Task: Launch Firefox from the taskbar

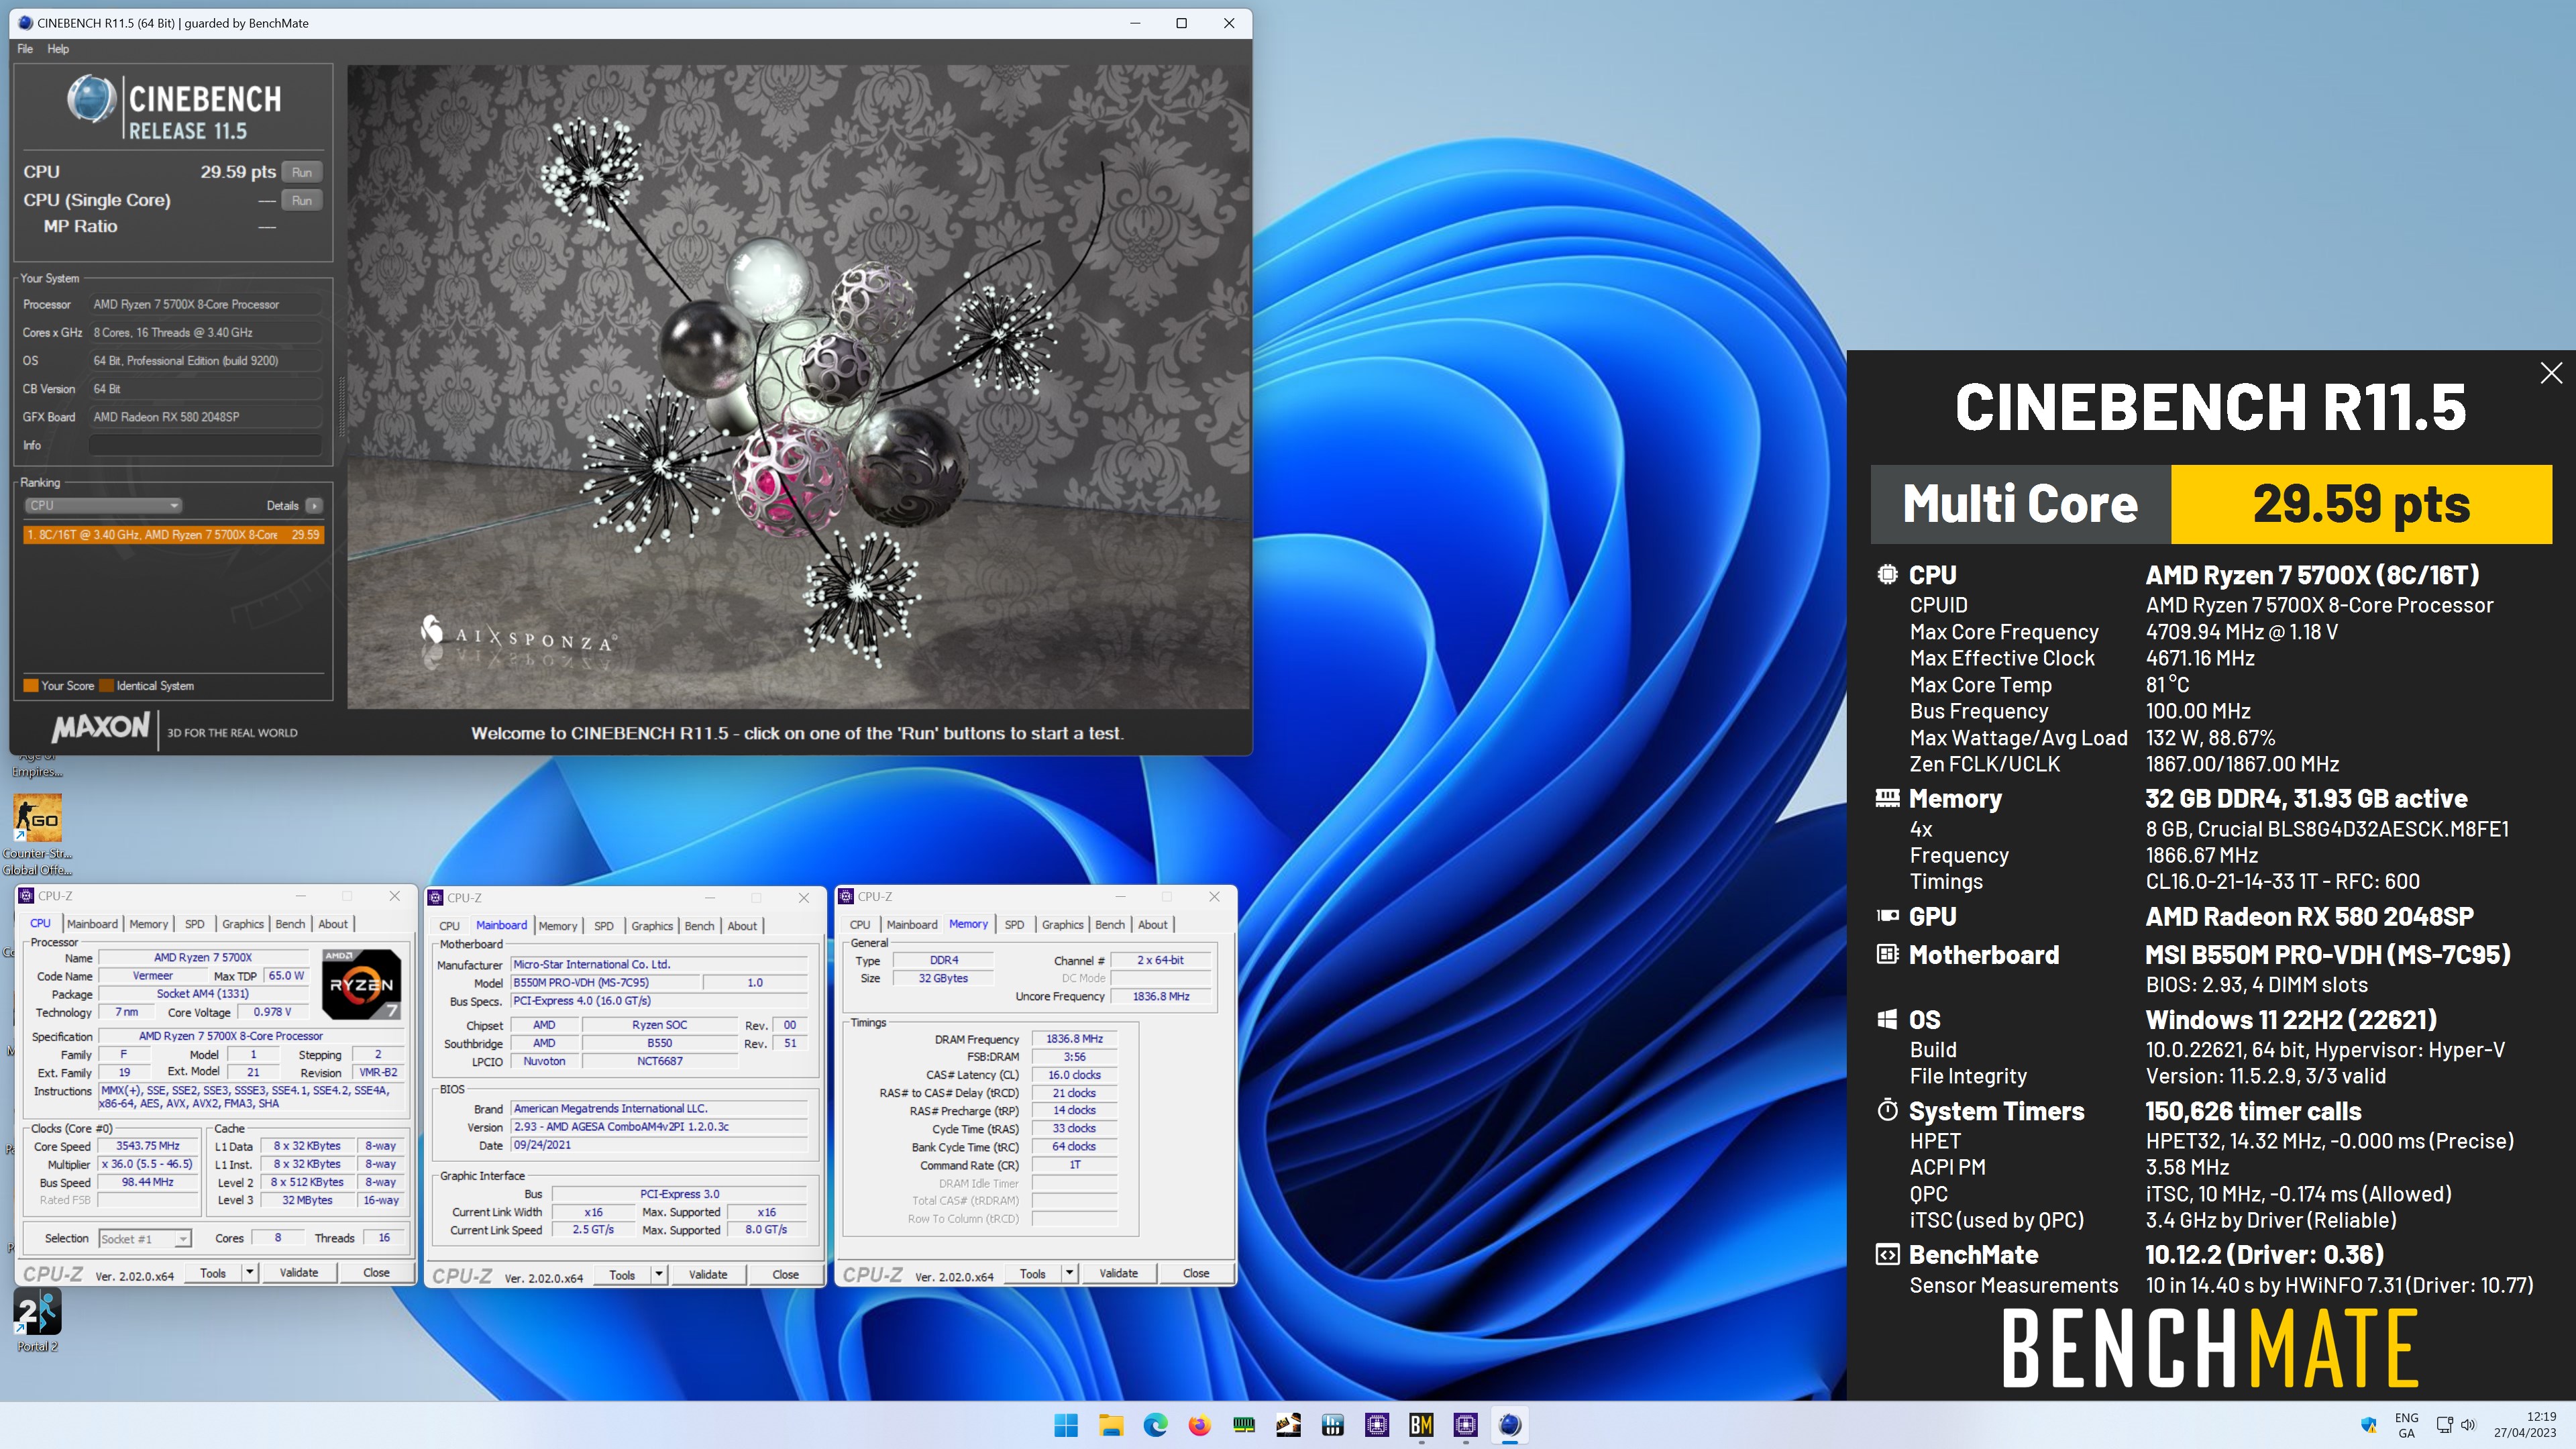Action: [1199, 1425]
